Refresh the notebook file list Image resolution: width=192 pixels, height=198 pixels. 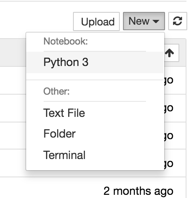click(x=178, y=21)
